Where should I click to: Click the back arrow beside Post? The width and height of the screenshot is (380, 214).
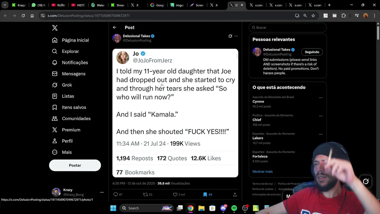(115, 27)
